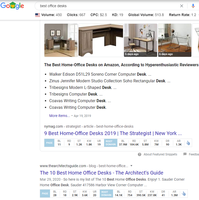Click 'Tribesigns Computer Desk' list item

point(76,94)
